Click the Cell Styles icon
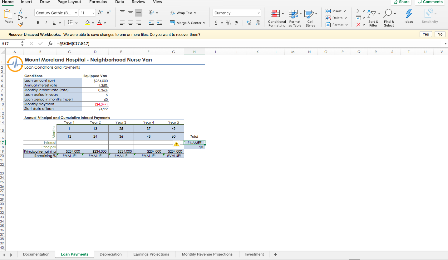Viewport: 448px width, 260px height. pyautogui.click(x=310, y=18)
